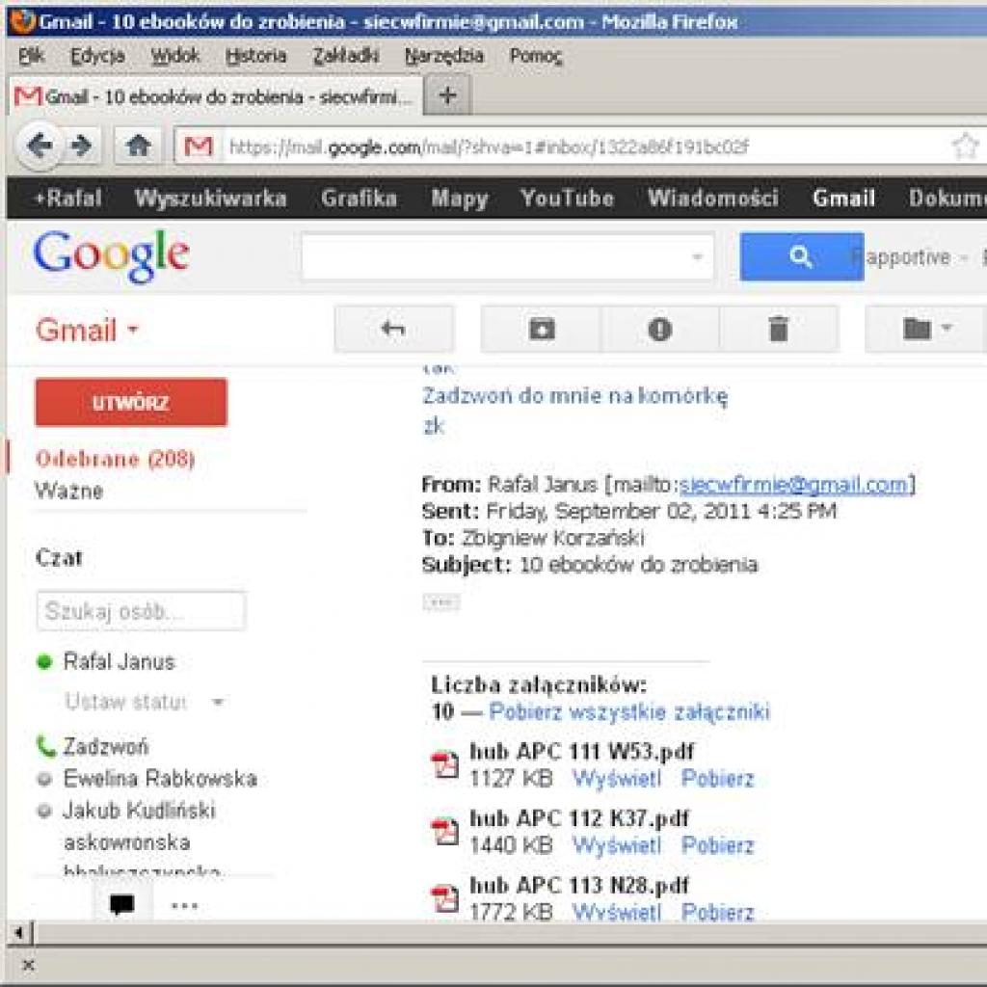Click PDF icon for hub APC 113 N28.pdf
This screenshot has width=987, height=987.
click(x=444, y=898)
